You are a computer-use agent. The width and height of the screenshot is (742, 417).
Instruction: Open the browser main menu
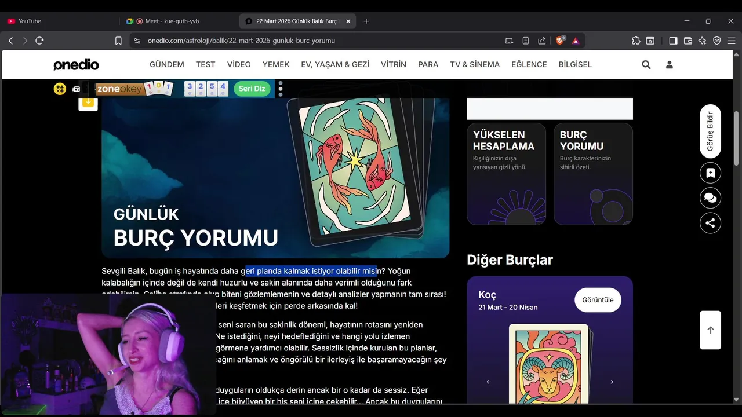tap(732, 41)
